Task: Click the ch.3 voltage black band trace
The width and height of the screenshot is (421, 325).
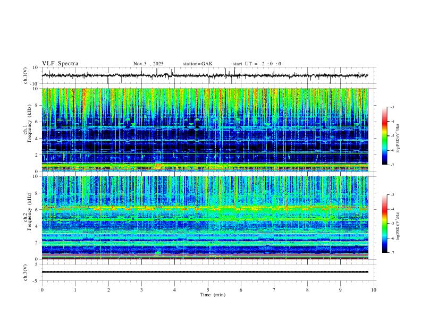Action: point(205,272)
